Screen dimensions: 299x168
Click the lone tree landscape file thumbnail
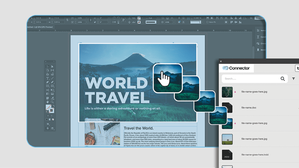click(227, 139)
